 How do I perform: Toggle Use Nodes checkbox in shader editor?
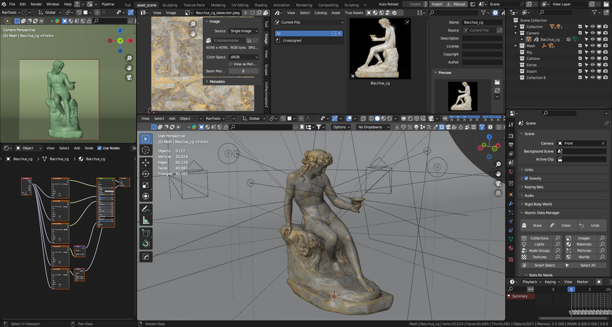coord(99,148)
